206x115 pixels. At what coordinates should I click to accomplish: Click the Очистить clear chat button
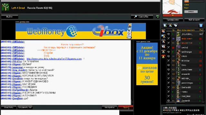[x=9, y=108]
